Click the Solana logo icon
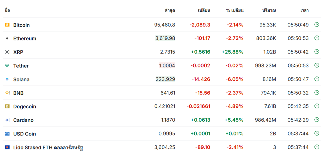 coord(7,79)
